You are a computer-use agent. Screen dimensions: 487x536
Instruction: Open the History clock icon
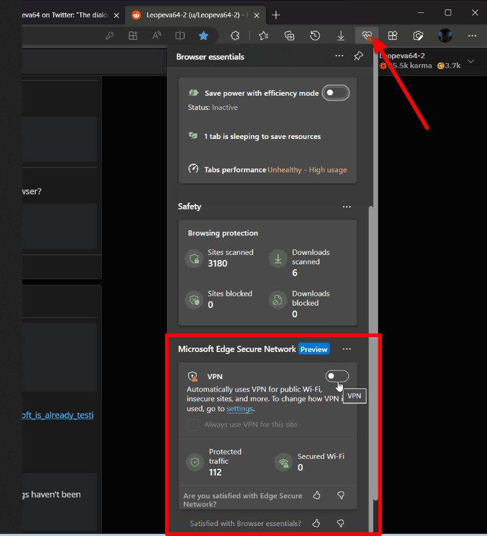(315, 36)
